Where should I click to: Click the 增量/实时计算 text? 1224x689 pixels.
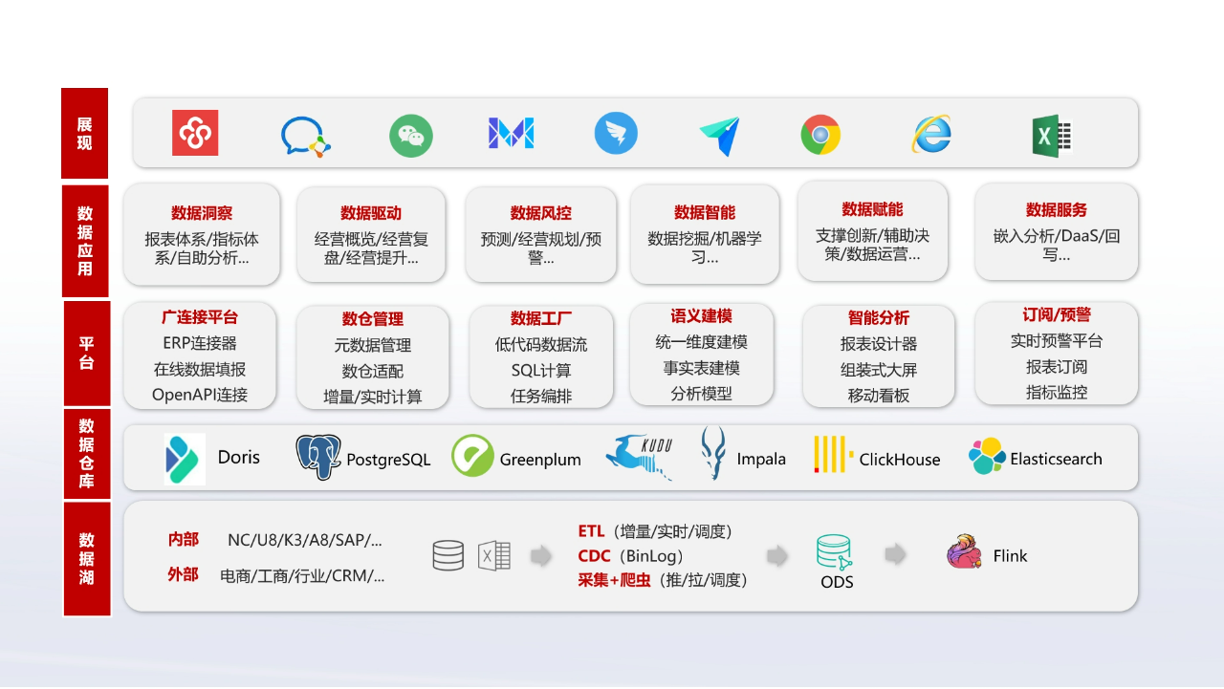point(373,397)
